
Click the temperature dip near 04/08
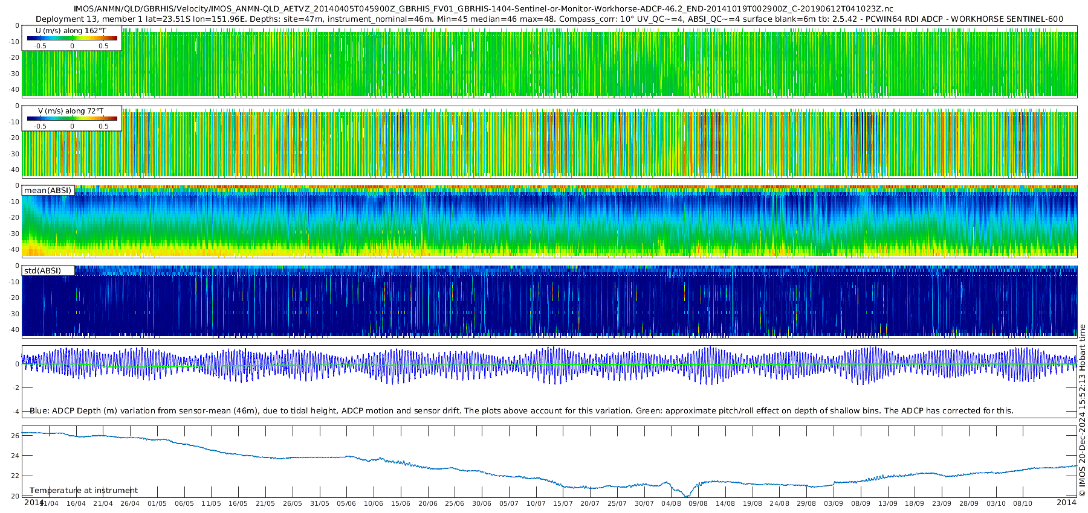(x=687, y=495)
